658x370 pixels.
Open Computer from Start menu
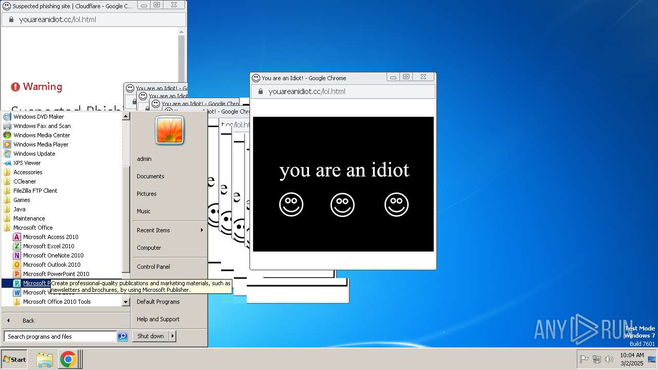click(x=149, y=248)
